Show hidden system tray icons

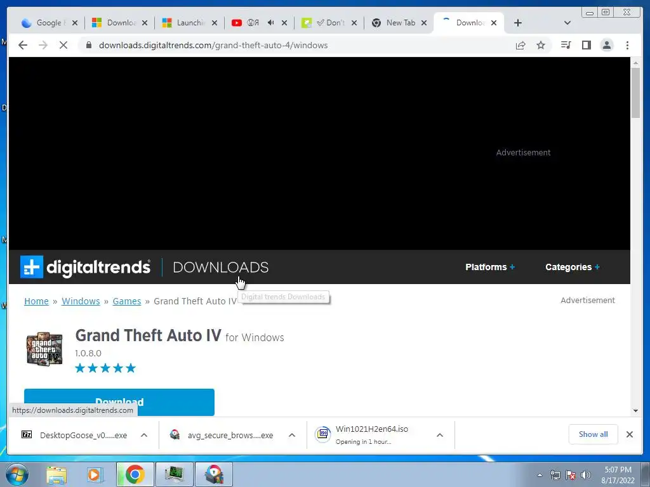pos(540,475)
